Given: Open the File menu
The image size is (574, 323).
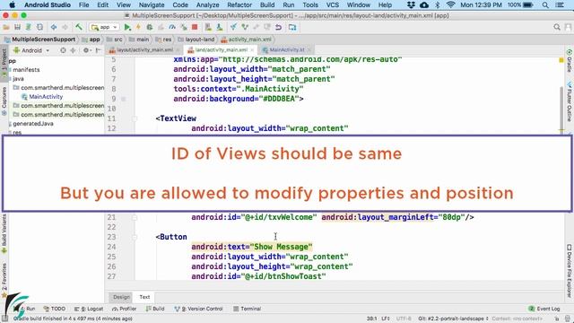Looking at the screenshot, I should click(x=83, y=4).
